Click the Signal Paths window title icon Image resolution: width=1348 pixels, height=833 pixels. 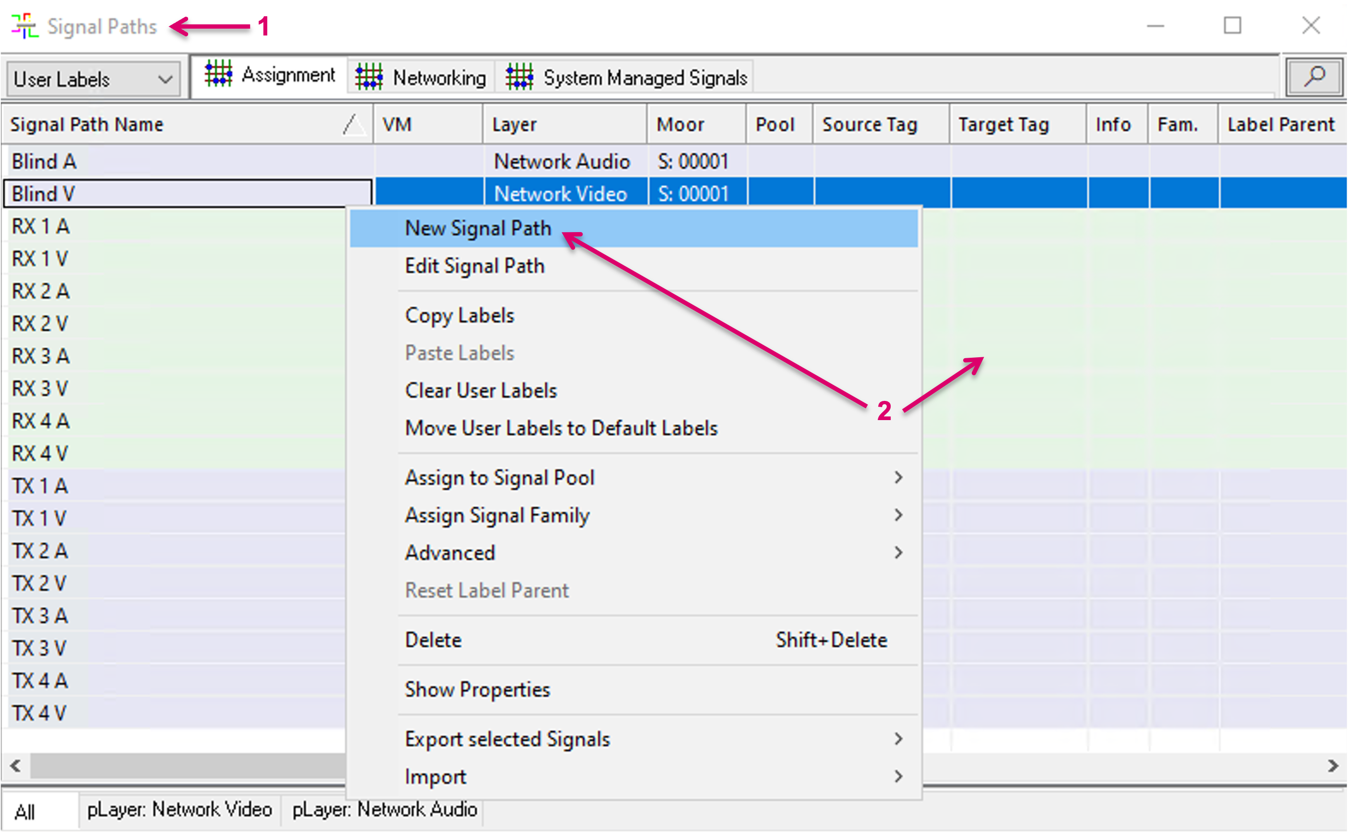click(x=24, y=26)
